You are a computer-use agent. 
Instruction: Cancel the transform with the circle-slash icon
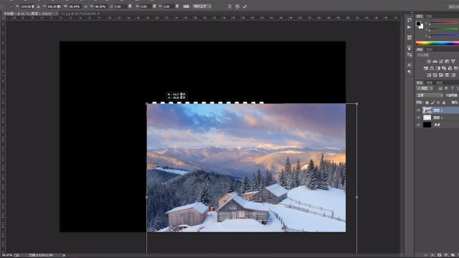click(x=237, y=6)
